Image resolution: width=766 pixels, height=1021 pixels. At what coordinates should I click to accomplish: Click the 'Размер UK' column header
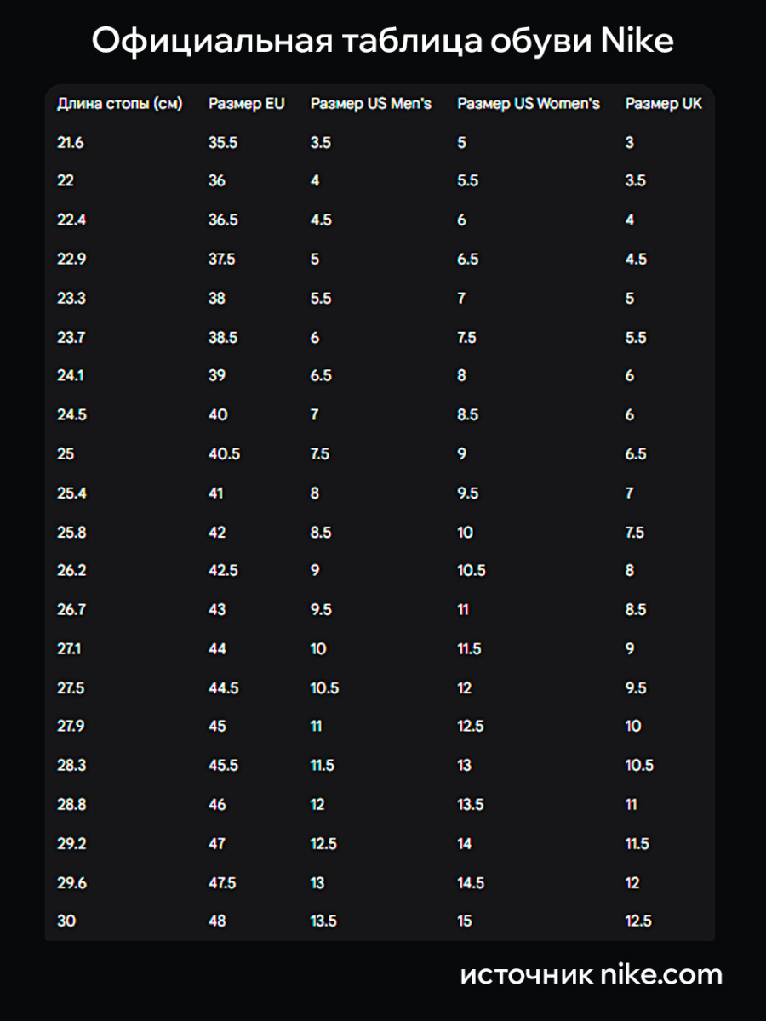tap(664, 104)
